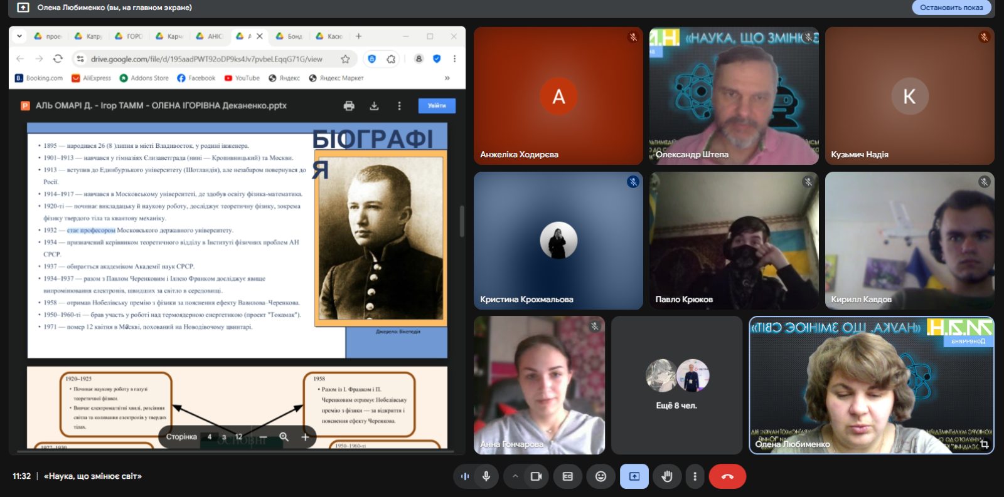
Task: Click the blue Увійти button
Action: tap(437, 106)
